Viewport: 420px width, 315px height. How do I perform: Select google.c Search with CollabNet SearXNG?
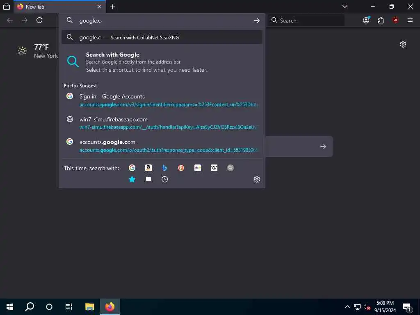tap(162, 37)
